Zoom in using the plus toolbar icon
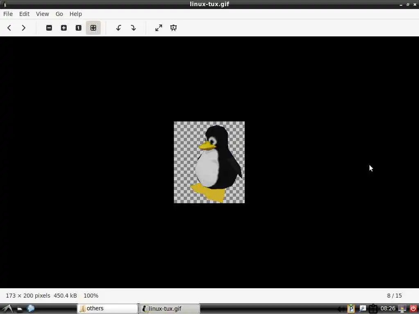The image size is (419, 314). 64,28
